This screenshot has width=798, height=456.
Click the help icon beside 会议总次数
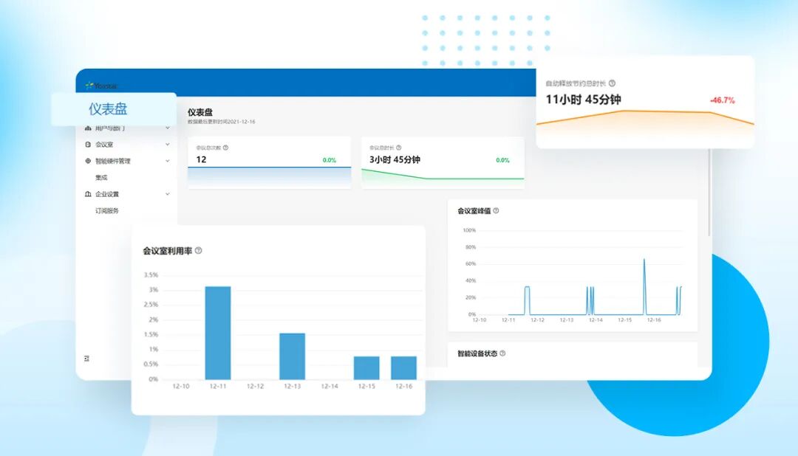click(225, 148)
